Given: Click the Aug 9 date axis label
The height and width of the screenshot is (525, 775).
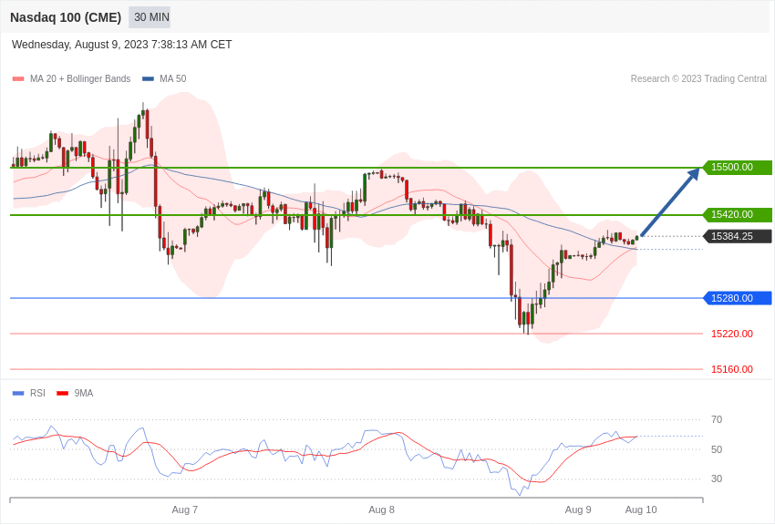Looking at the screenshot, I should [578, 510].
